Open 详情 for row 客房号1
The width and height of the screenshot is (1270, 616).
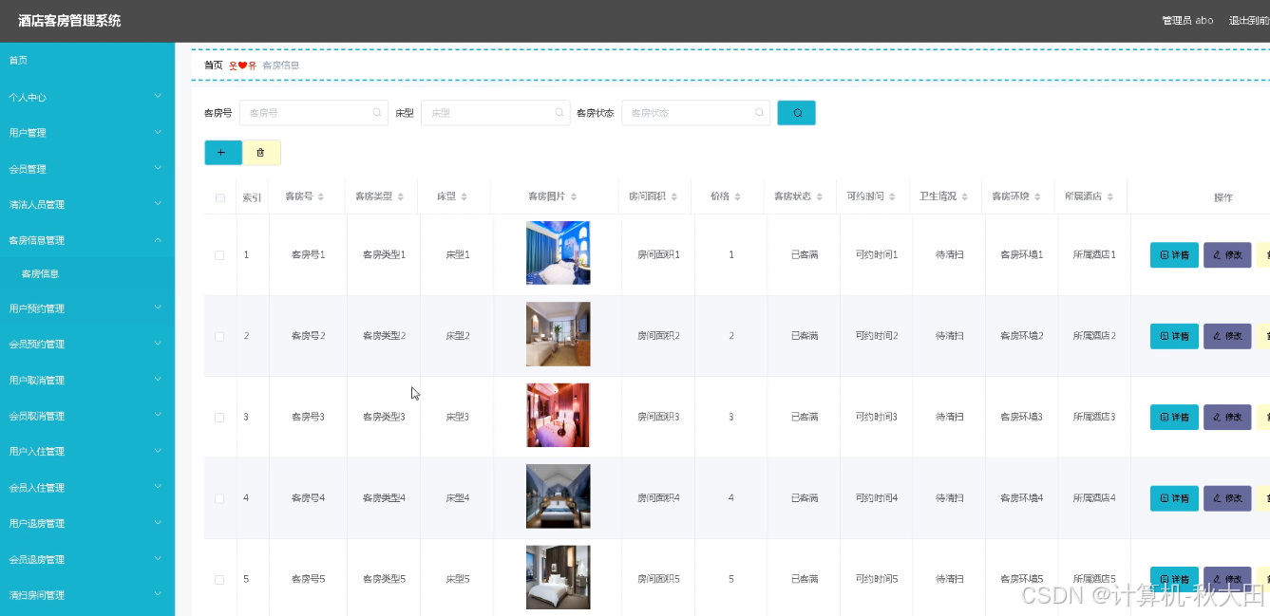pos(1174,255)
